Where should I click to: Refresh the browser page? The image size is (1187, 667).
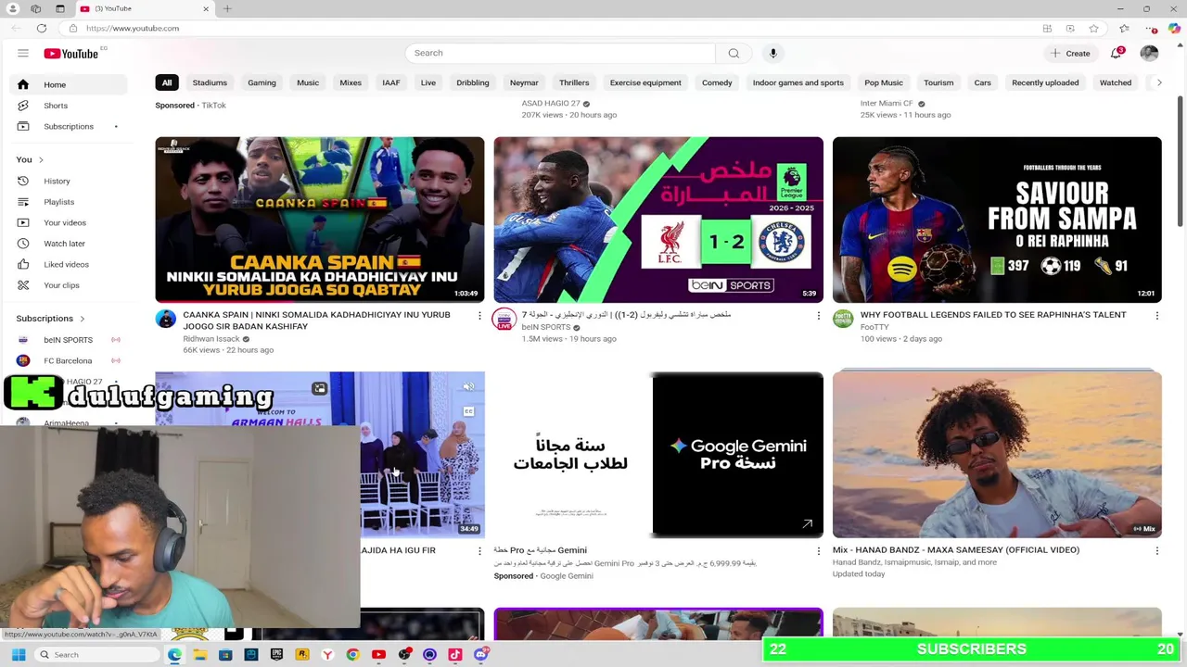click(x=42, y=28)
